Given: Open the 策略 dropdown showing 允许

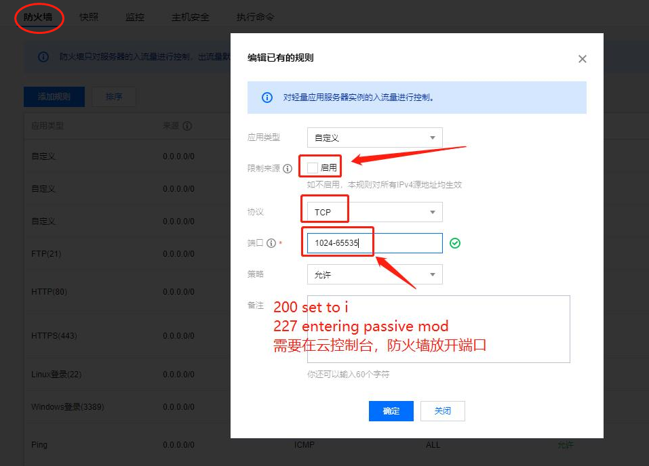Looking at the screenshot, I should pos(374,274).
